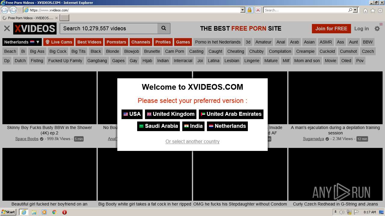Open the Profiles menu item
Image resolution: width=385 pixels, height=216 pixels.
pyautogui.click(x=163, y=42)
